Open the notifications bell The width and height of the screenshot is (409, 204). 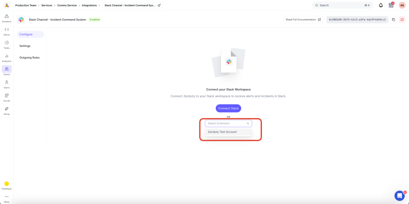[x=380, y=5]
